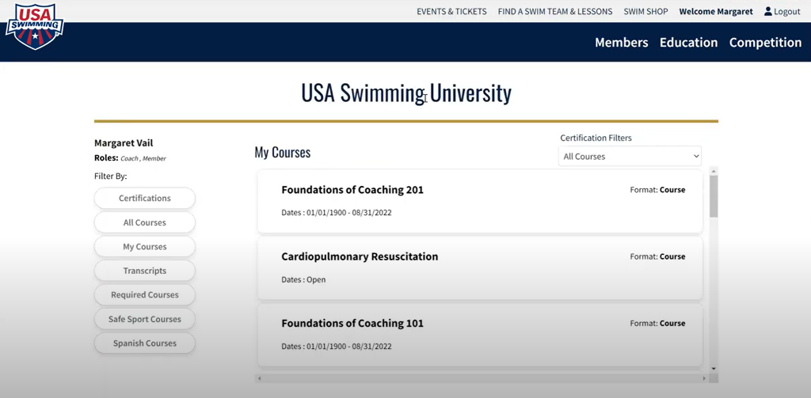
Task: Open the Members menu
Action: 621,43
